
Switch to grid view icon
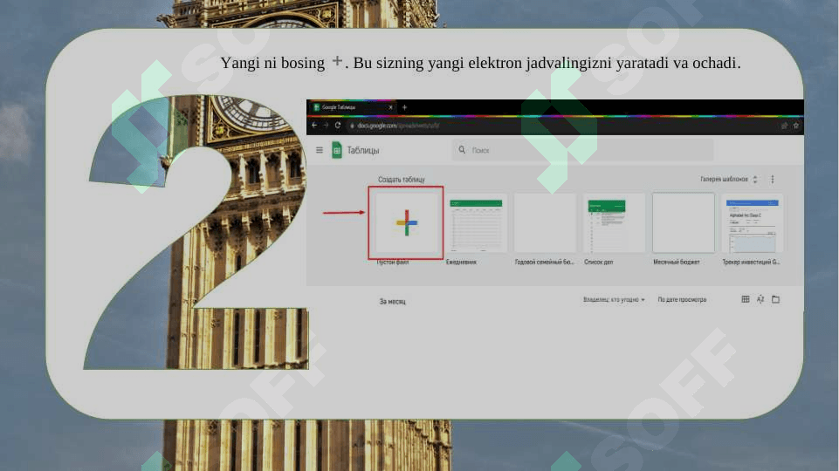pyautogui.click(x=745, y=299)
